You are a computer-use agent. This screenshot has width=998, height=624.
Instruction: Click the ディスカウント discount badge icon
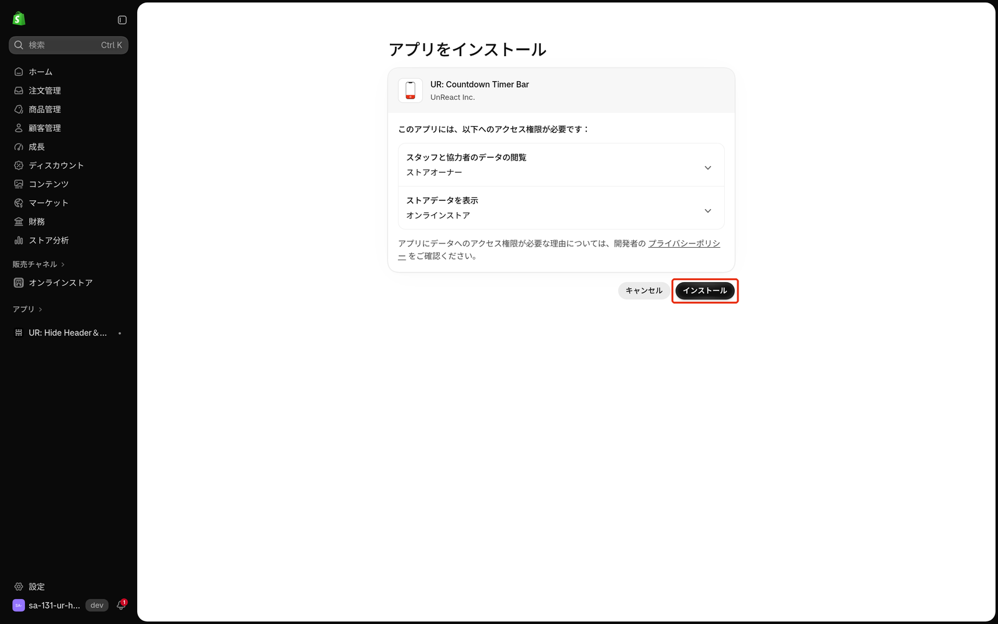(19, 165)
